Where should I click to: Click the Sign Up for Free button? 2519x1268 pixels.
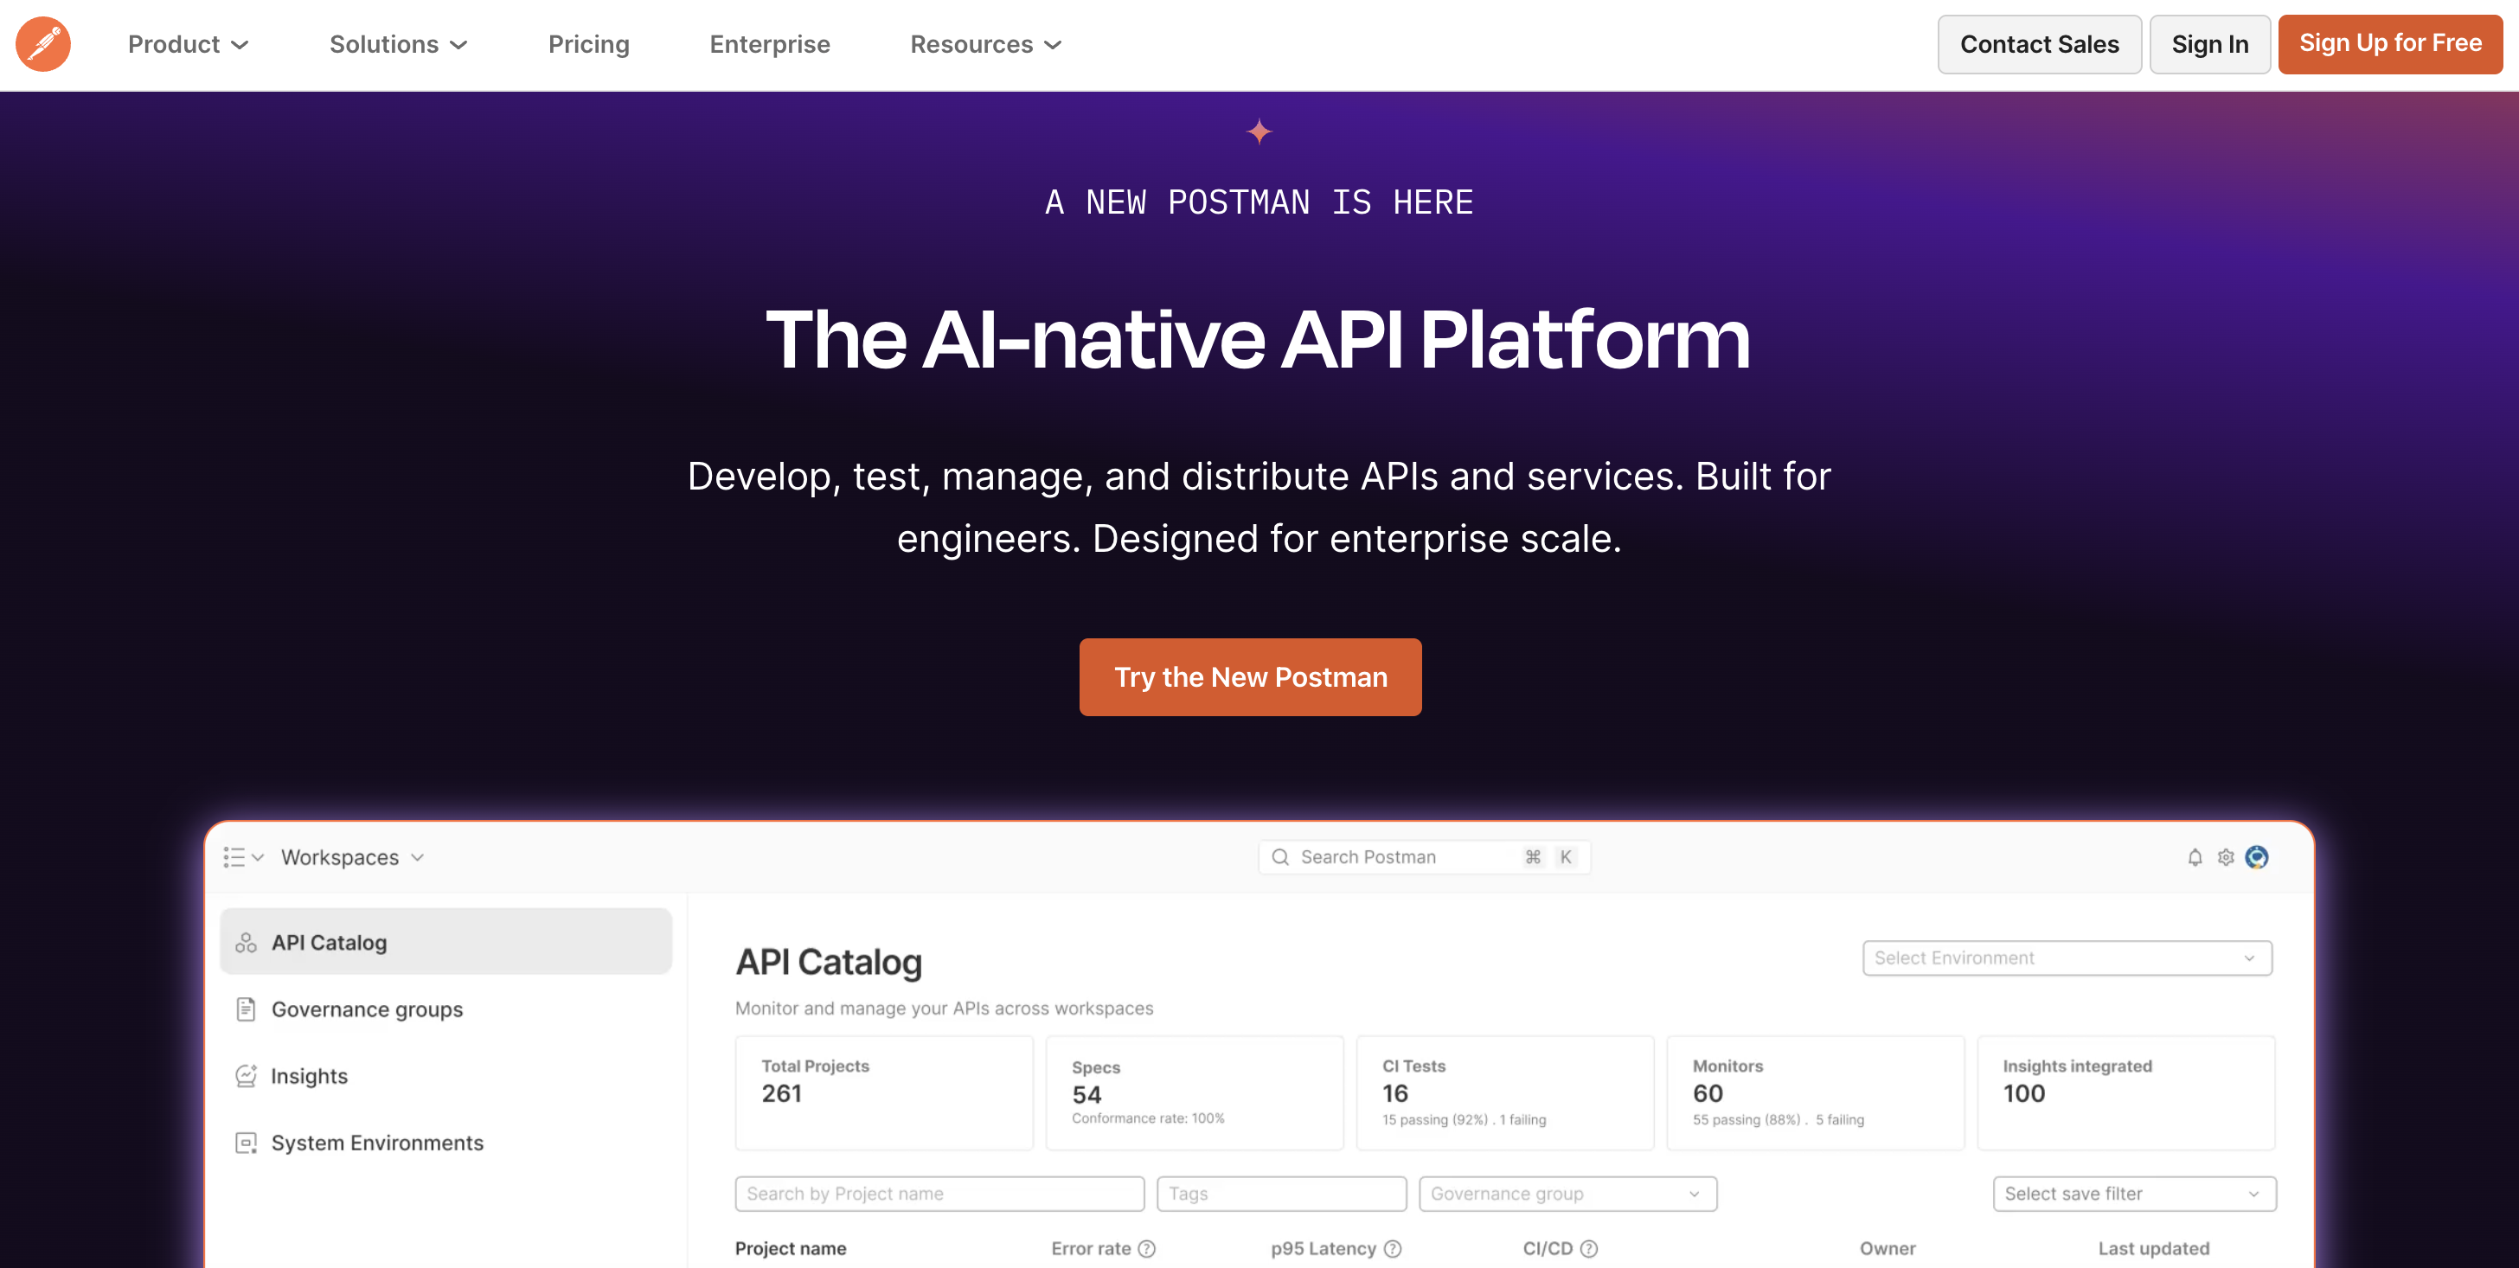pos(2389,43)
